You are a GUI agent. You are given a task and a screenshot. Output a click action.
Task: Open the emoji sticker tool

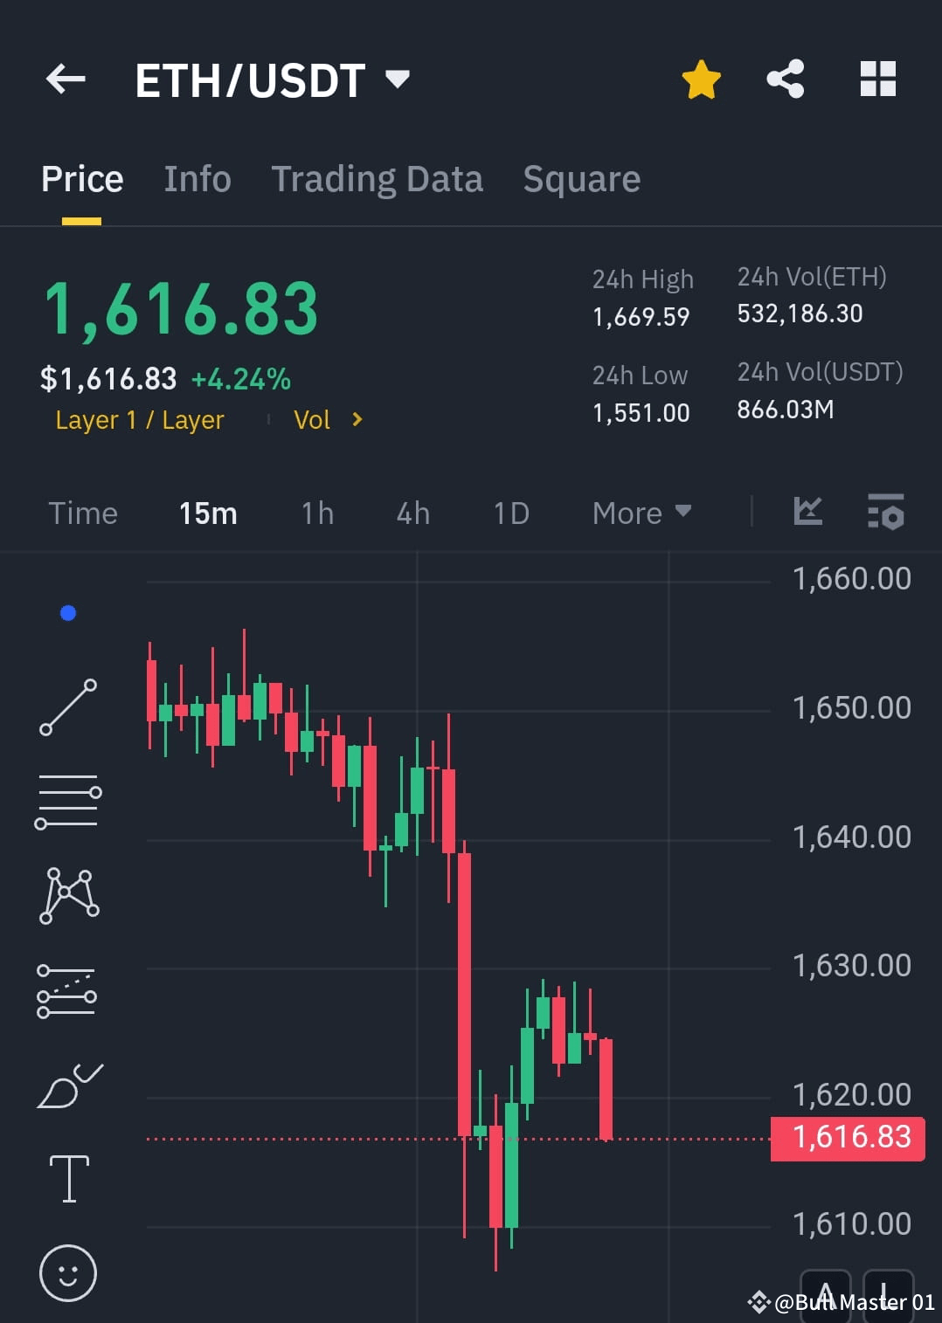point(68,1273)
